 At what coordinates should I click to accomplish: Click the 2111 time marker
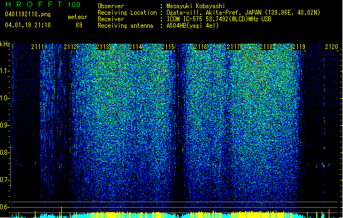point(38,46)
